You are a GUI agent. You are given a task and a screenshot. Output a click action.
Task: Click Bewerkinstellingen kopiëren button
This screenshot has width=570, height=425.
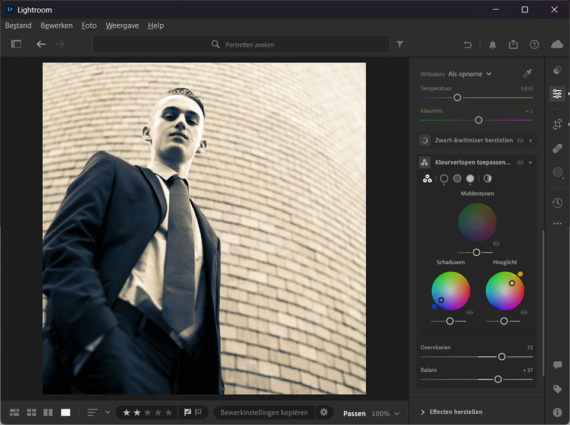point(264,413)
